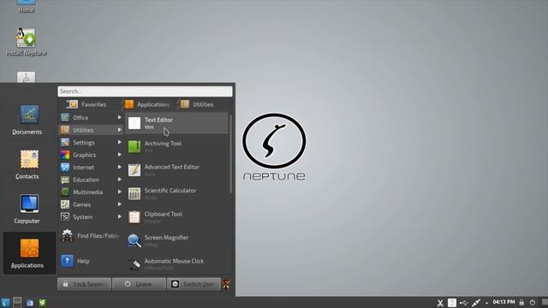Click the Games category icon
Image resolution: width=548 pixels, height=308 pixels.
click(x=65, y=204)
